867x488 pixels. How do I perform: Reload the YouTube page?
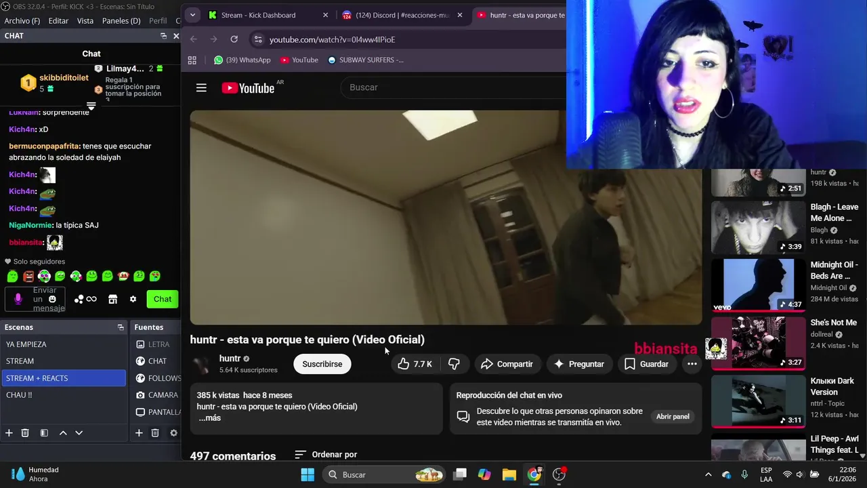click(x=234, y=39)
